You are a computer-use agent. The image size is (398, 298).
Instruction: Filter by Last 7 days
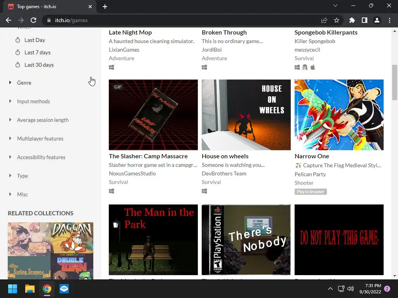coord(38,52)
